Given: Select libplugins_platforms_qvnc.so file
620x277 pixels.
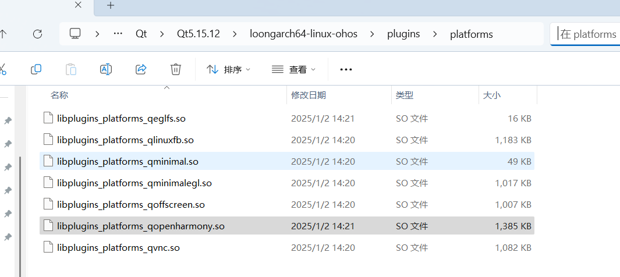Looking at the screenshot, I should [x=118, y=248].
